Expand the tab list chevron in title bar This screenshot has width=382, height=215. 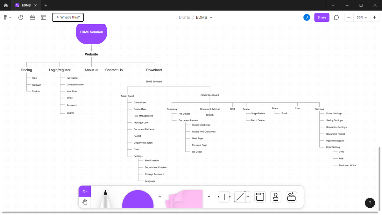(x=333, y=5)
